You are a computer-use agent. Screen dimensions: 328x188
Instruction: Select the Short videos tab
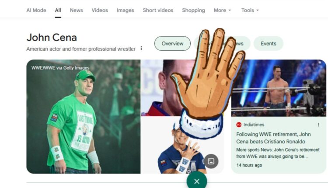coord(158,10)
